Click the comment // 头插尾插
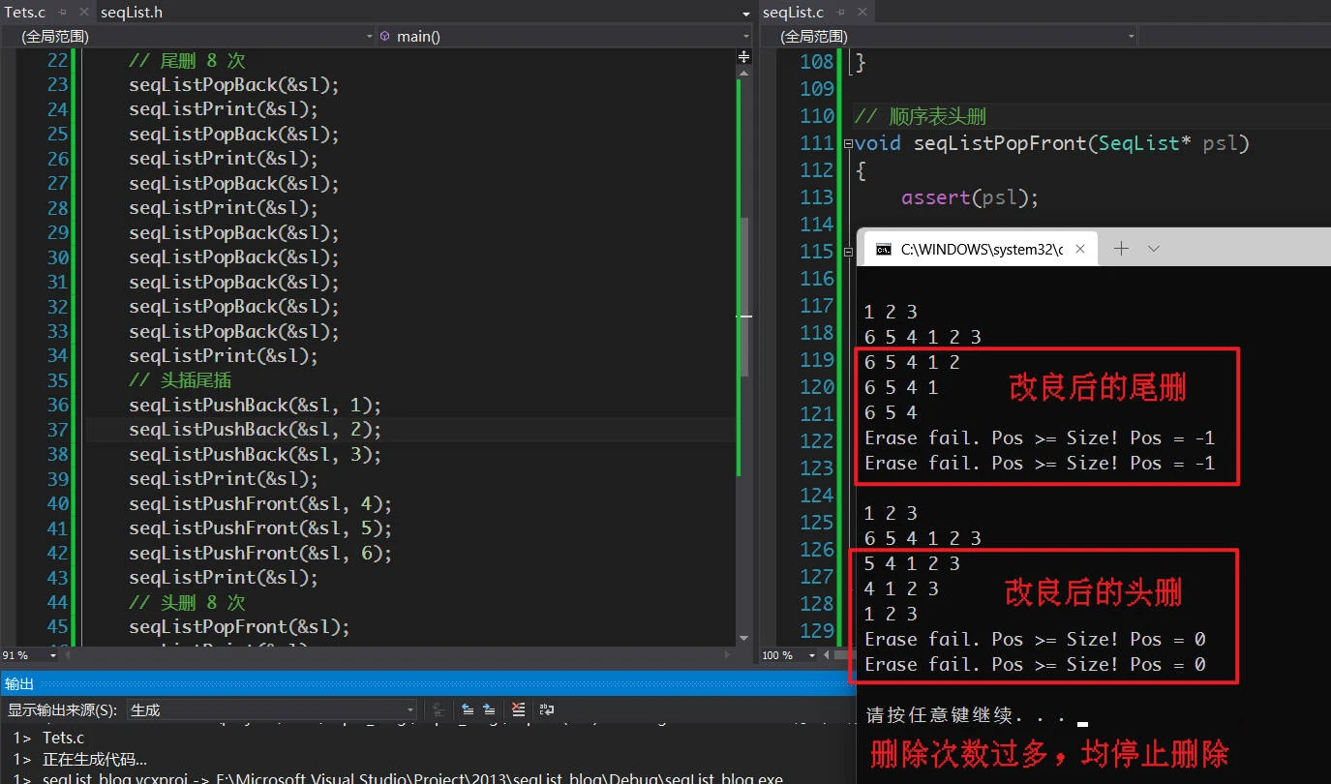Viewport: 1331px width, 784px height. click(181, 380)
